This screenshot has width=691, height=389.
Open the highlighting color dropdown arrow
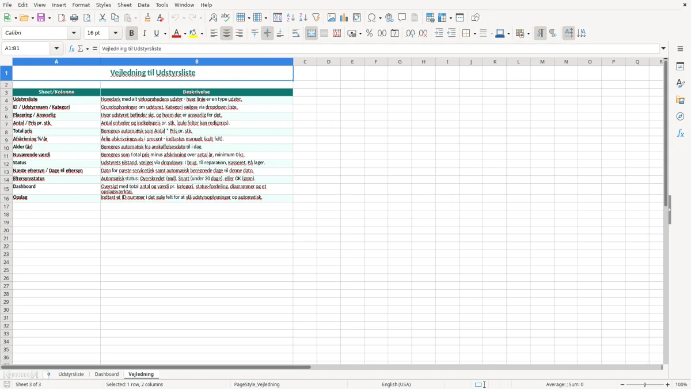202,33
